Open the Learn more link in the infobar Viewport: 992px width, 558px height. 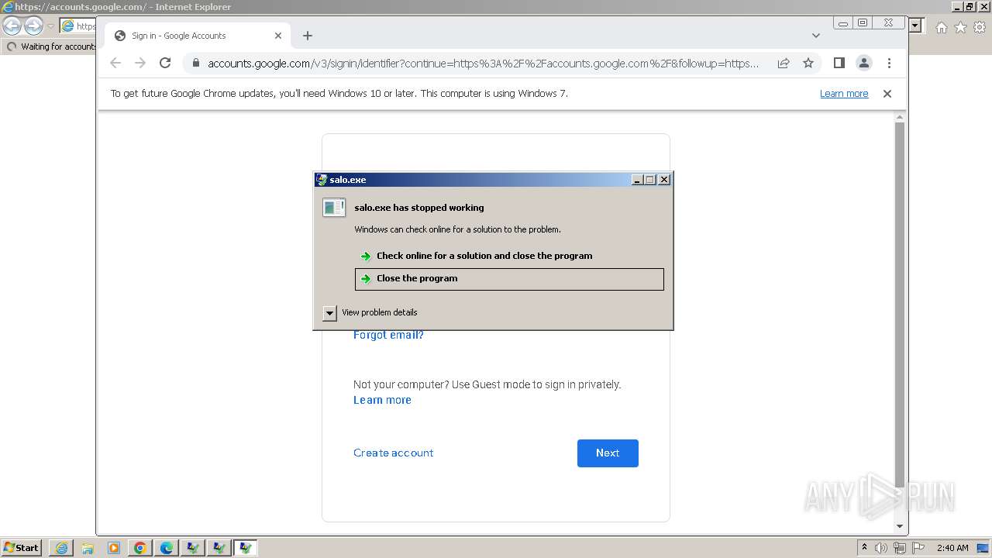(x=844, y=94)
